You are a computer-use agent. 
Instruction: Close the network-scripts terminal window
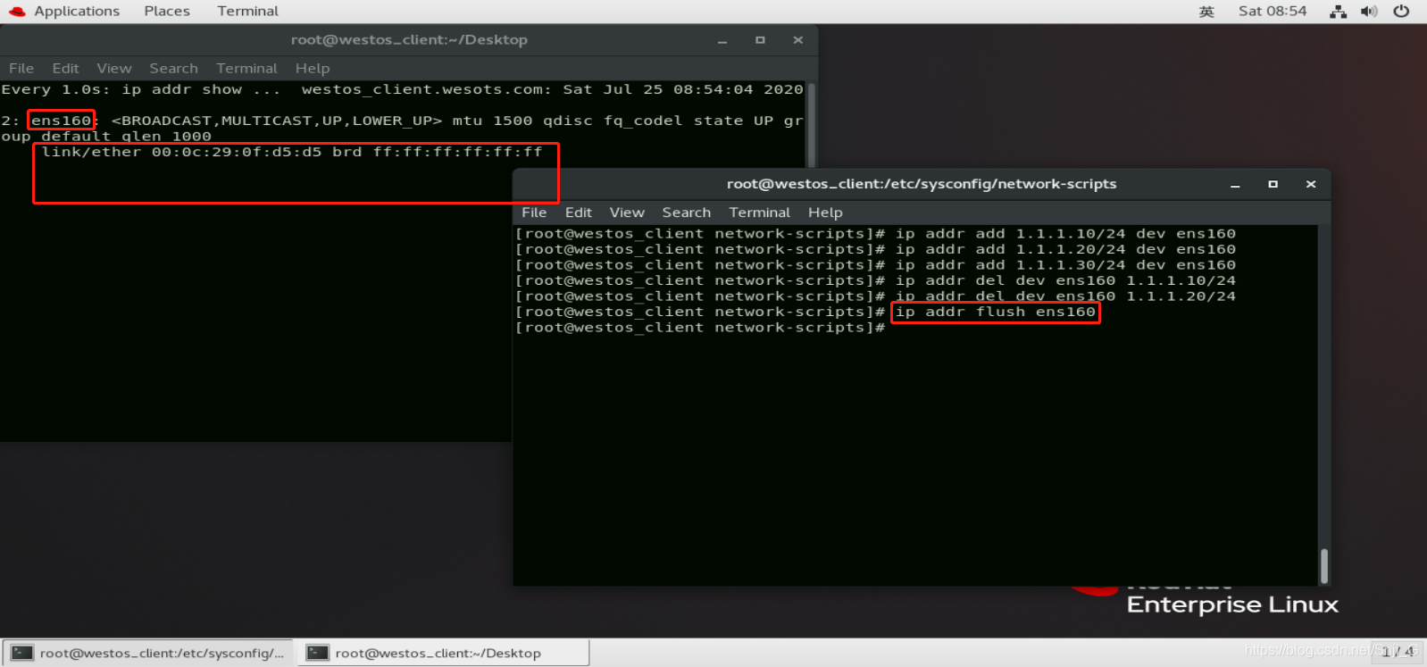[x=1311, y=185]
